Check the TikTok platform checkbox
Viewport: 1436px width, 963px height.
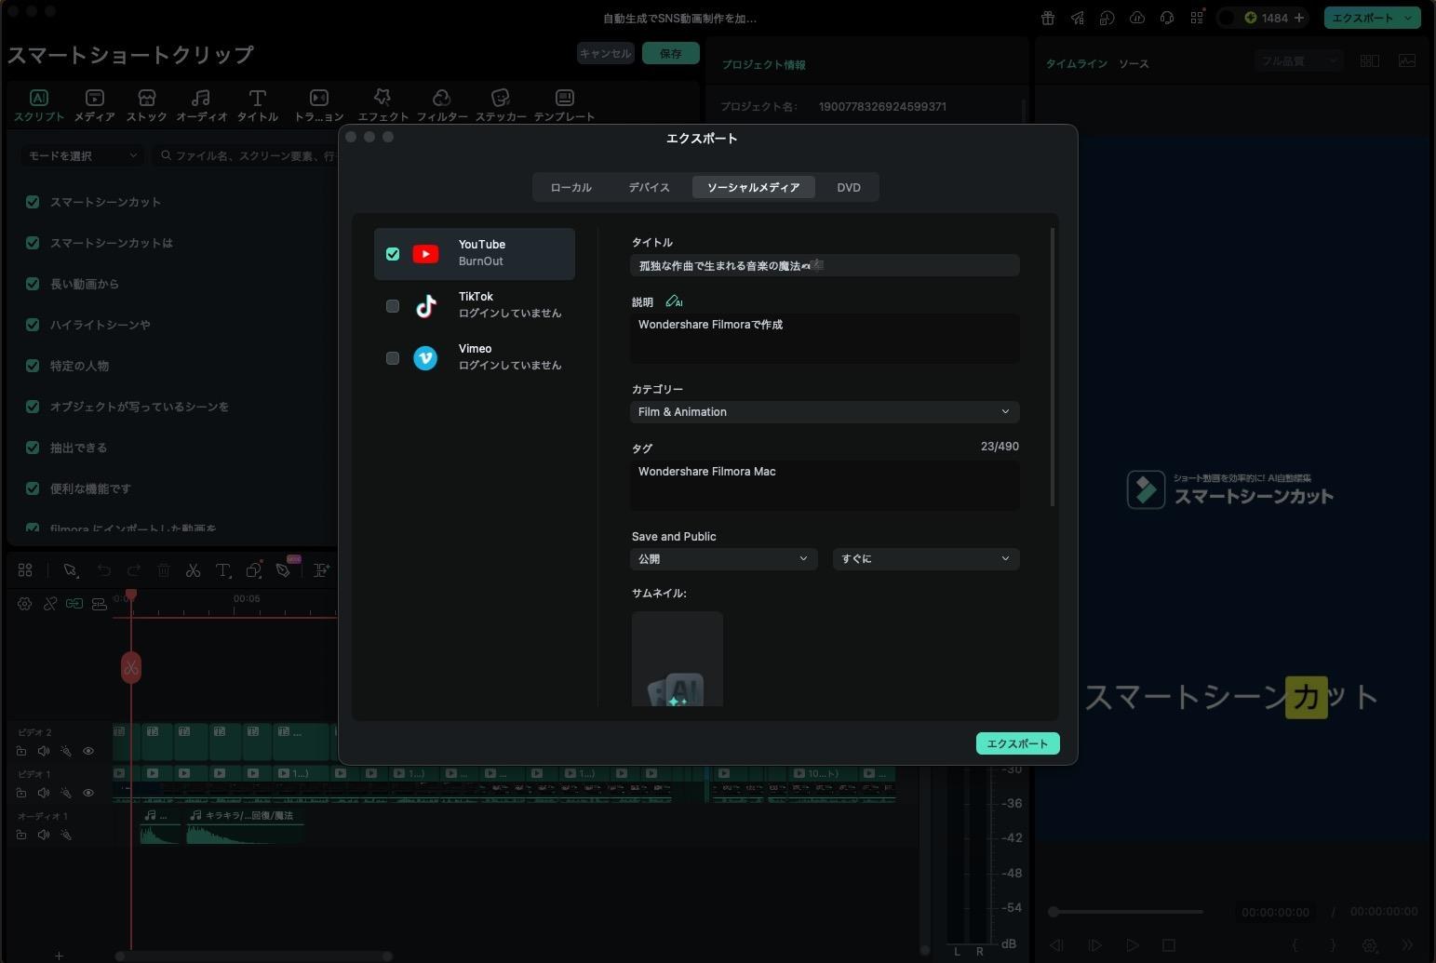click(393, 306)
